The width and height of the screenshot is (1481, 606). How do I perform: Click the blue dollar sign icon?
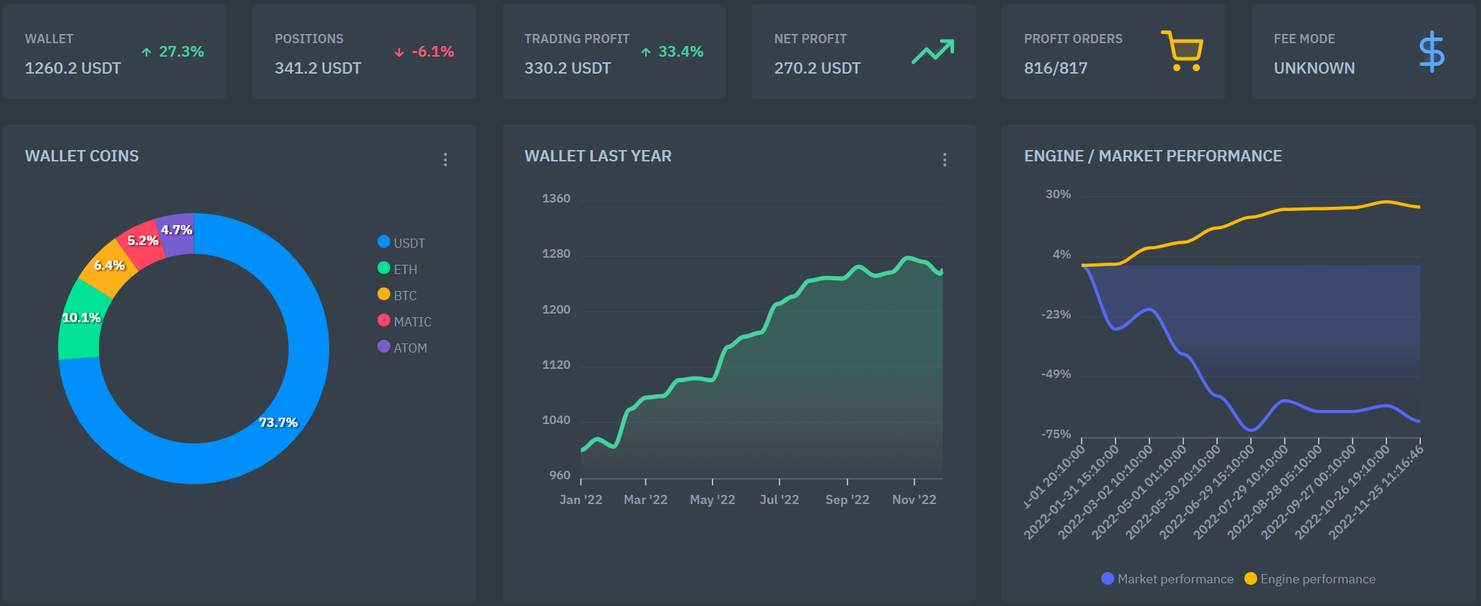tap(1431, 51)
